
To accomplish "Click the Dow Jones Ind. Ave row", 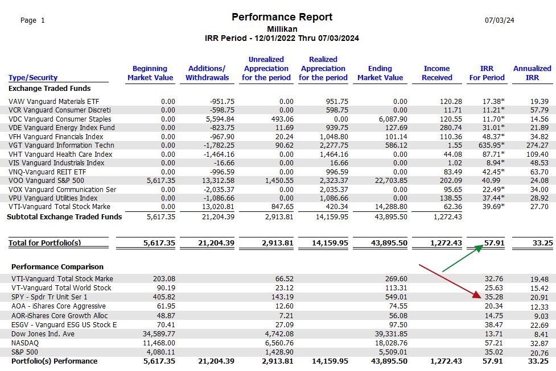I will click(278, 334).
